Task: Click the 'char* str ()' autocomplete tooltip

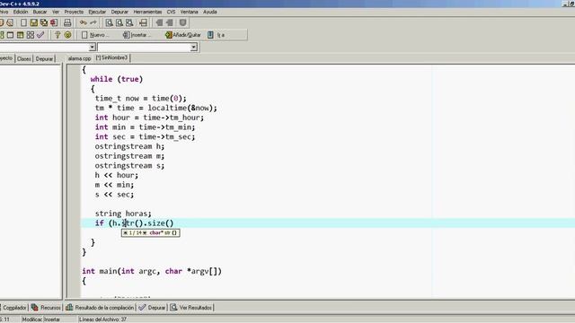Action: pyautogui.click(x=150, y=233)
